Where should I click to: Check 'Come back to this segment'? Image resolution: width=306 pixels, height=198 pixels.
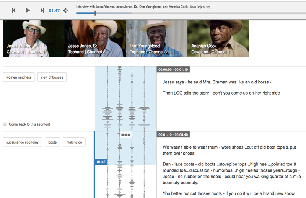coord(5,124)
